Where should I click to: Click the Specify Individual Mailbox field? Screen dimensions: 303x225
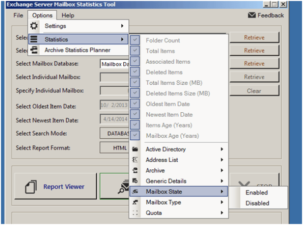click(115, 90)
